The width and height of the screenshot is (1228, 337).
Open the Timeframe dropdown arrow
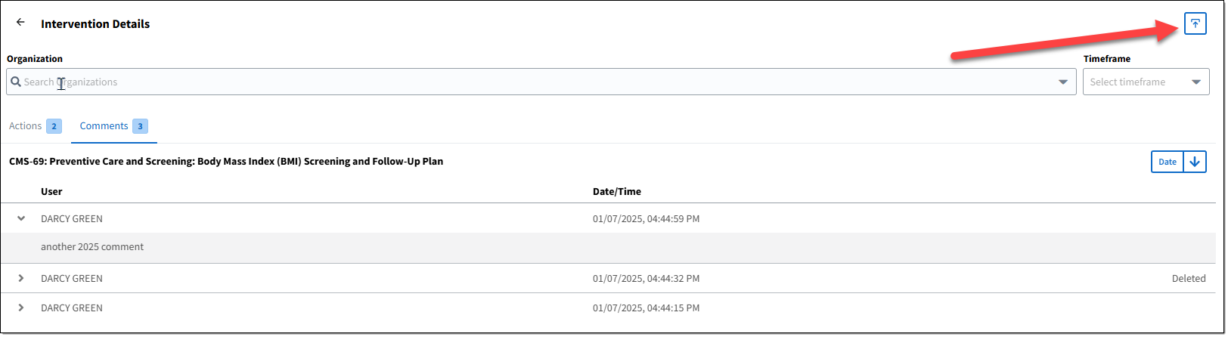(x=1196, y=82)
